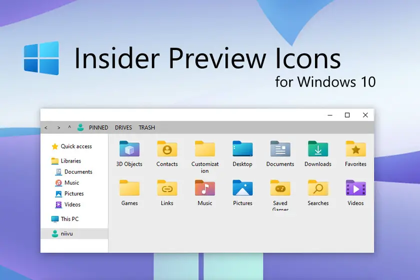Click the sidebar Videos library icon
This screenshot has width=420, height=280.
[58, 204]
